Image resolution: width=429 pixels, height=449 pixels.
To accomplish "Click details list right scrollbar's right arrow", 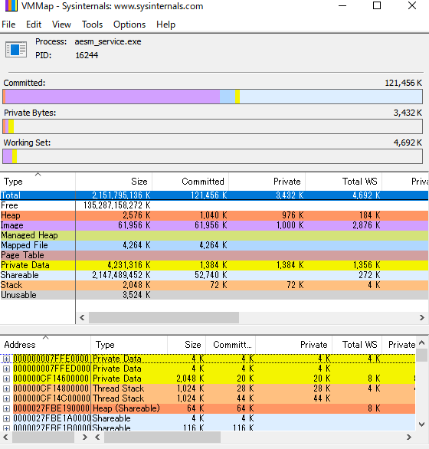I will tap(408, 438).
